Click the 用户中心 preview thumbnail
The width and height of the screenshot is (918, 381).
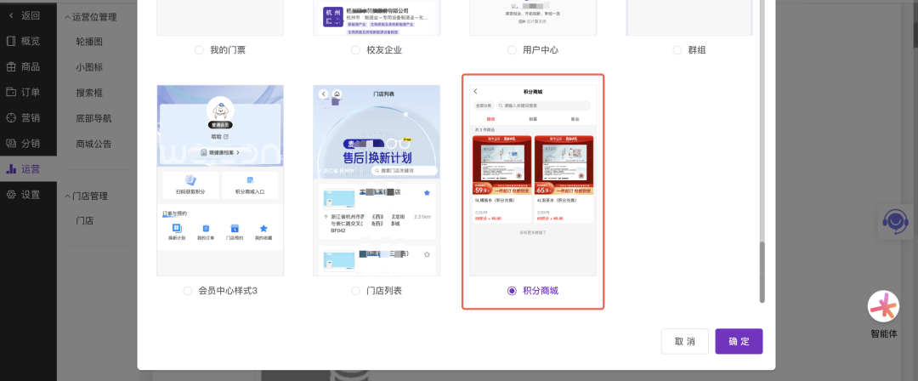(x=533, y=18)
